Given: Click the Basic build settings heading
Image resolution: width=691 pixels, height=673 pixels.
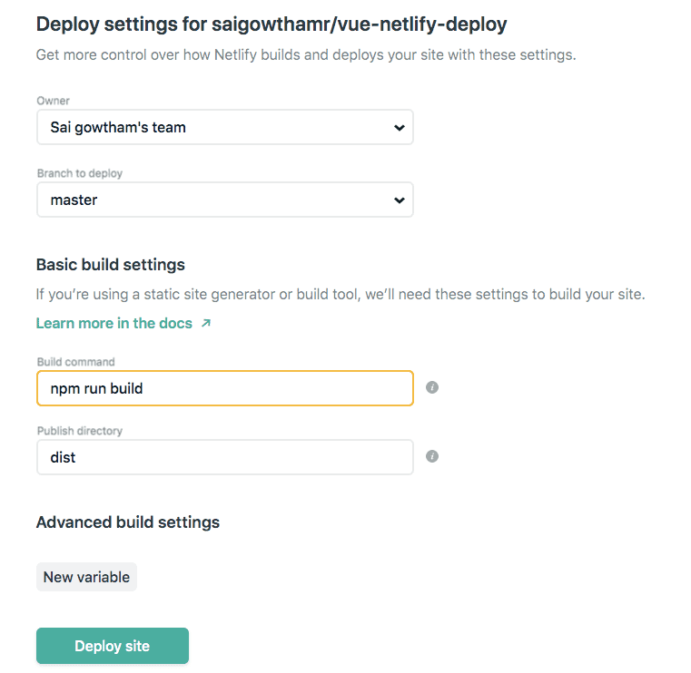Looking at the screenshot, I should pyautogui.click(x=110, y=265).
